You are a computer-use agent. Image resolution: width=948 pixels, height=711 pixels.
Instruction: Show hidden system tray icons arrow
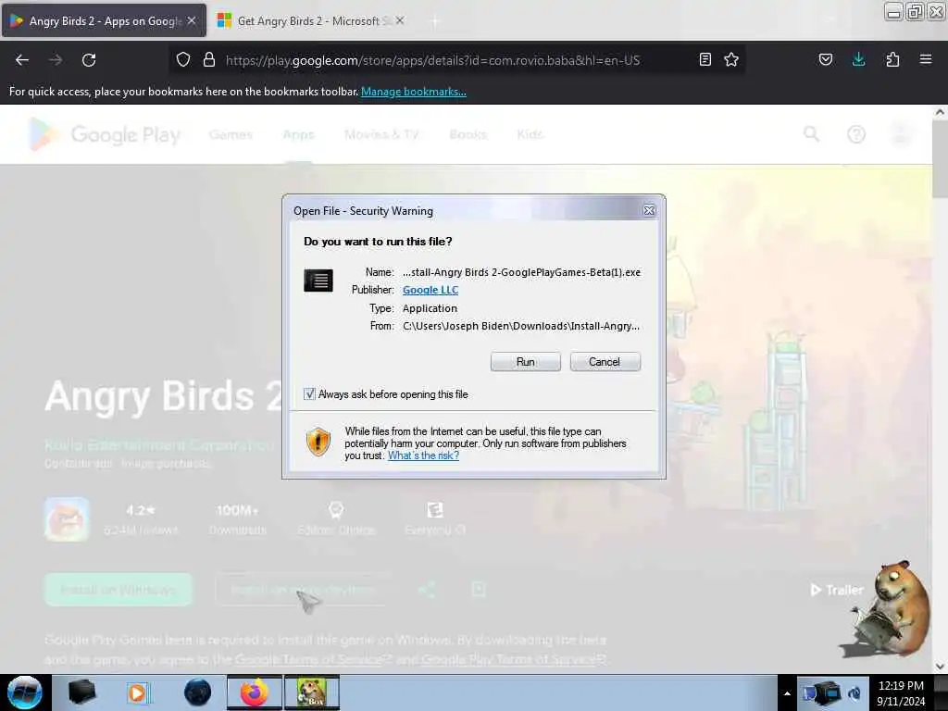click(787, 693)
